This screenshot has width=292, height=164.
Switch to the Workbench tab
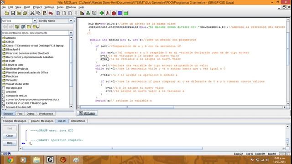46,113
